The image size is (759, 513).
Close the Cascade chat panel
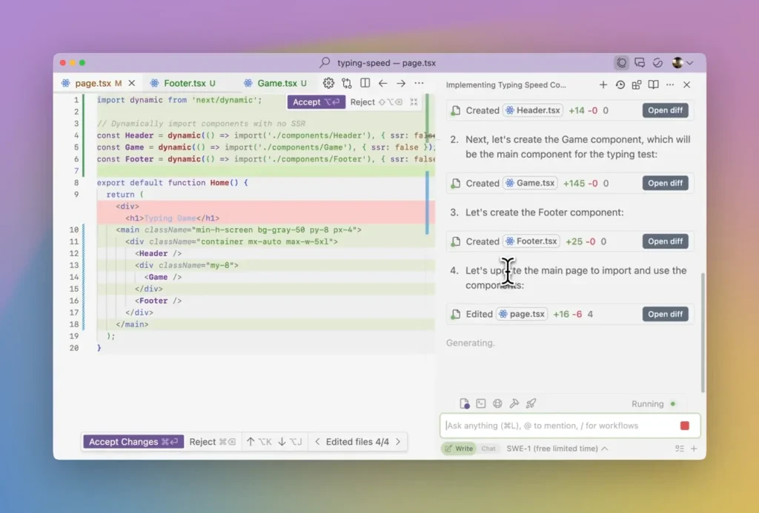687,84
